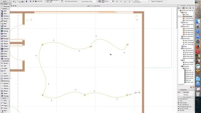Select the Morph tool
The height and width of the screenshot is (113, 201).
(5, 44)
